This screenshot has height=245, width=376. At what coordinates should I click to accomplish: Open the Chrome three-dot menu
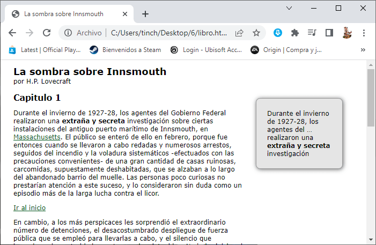coord(364,33)
